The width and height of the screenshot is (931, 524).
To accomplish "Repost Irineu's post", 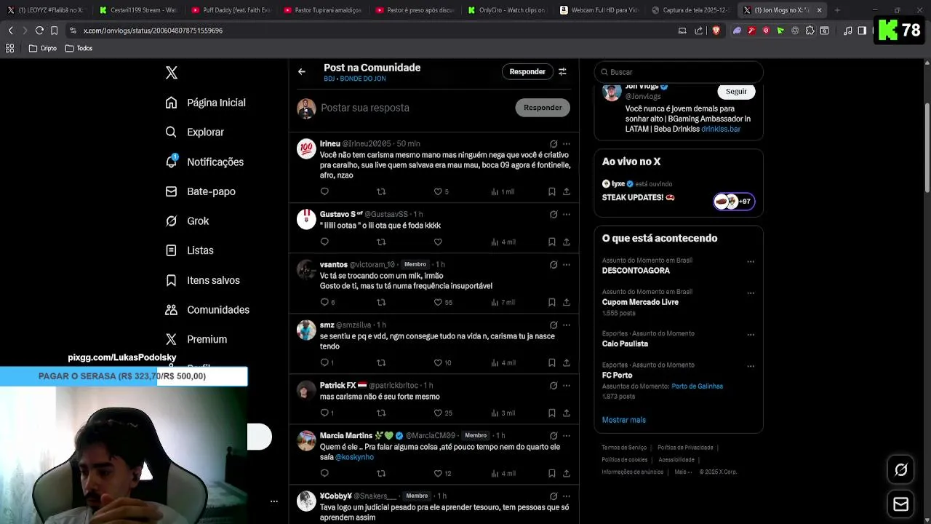I will (381, 191).
